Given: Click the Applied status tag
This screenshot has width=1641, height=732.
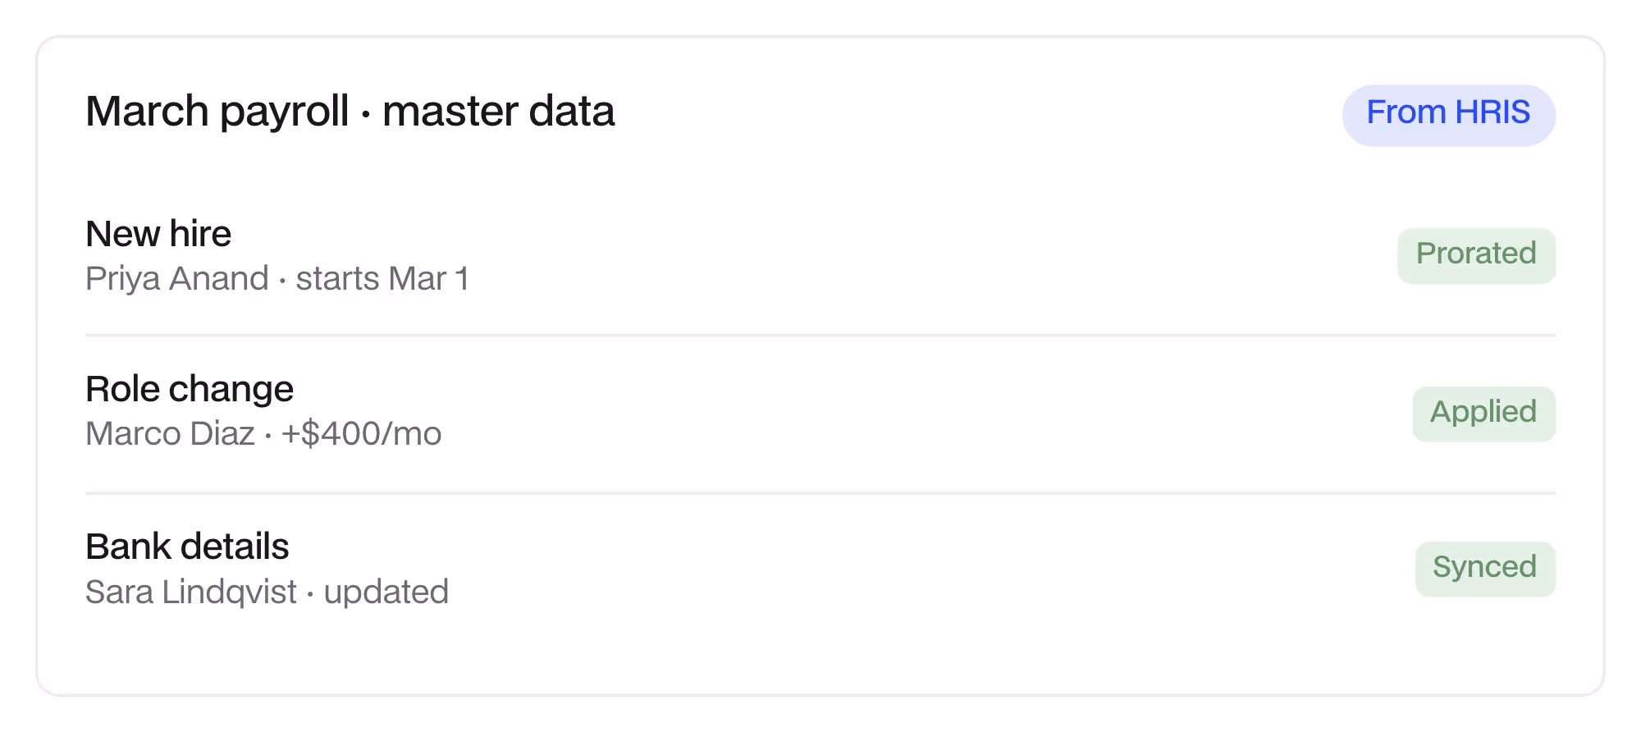Looking at the screenshot, I should pos(1483,414).
